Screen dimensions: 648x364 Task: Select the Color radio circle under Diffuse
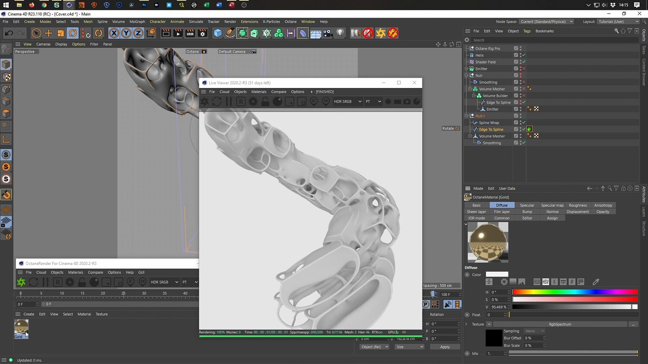coord(467,275)
